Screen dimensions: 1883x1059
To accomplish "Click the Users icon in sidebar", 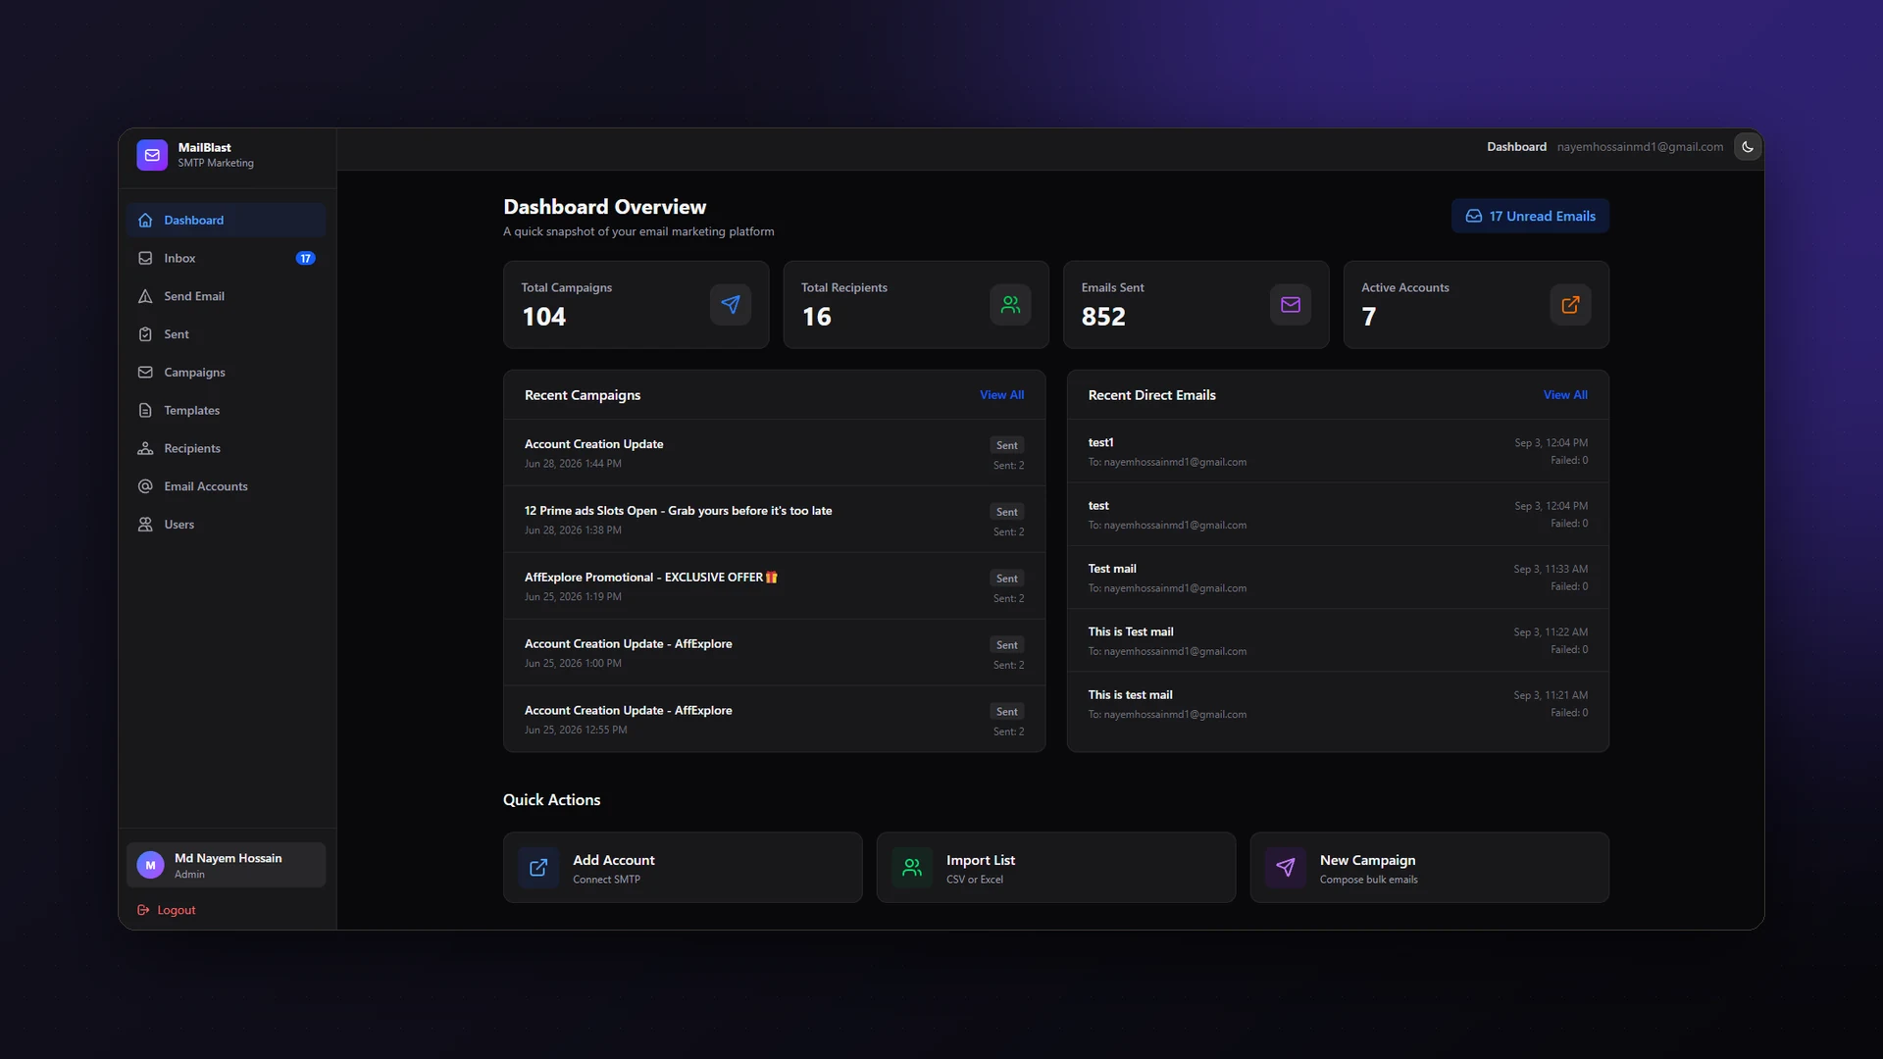I will click(145, 525).
